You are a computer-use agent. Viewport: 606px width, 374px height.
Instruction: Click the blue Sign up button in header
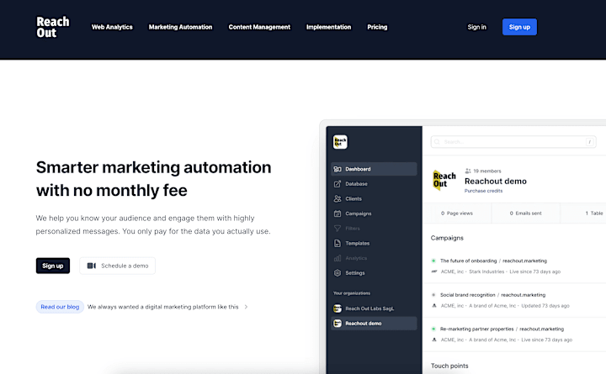(x=519, y=27)
